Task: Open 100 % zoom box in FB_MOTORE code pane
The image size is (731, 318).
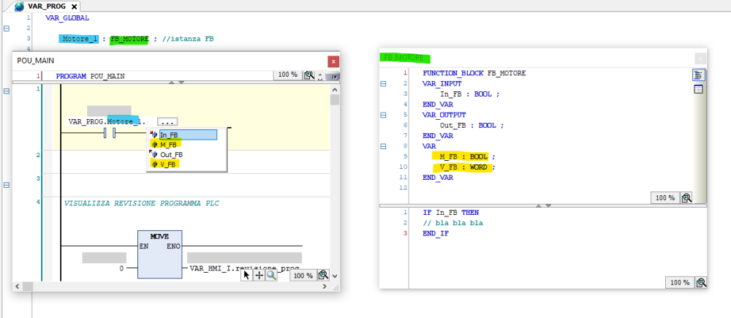Action: 680,283
